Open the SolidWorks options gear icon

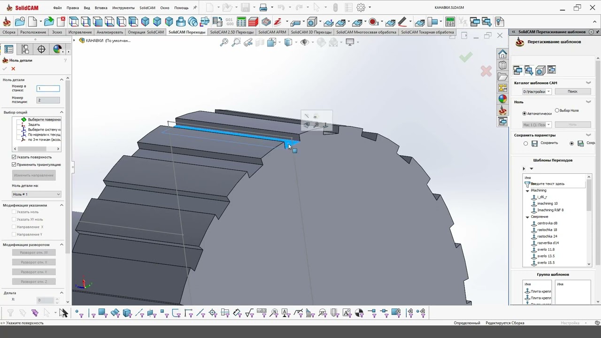point(361,8)
